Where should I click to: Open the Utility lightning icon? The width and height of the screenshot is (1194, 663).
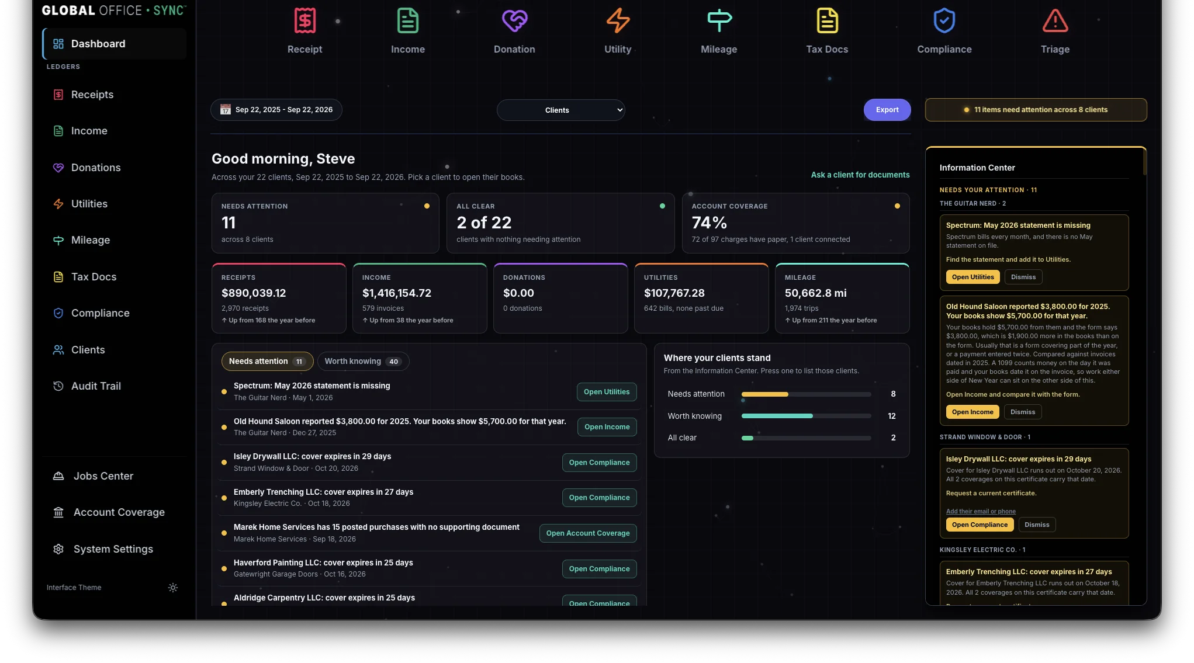point(618,21)
